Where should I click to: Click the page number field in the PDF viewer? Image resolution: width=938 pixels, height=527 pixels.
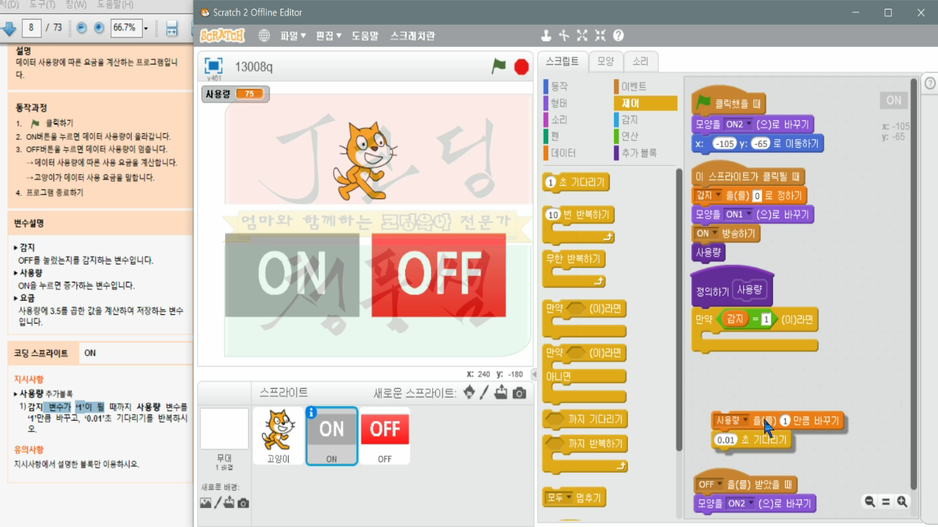coord(32,28)
